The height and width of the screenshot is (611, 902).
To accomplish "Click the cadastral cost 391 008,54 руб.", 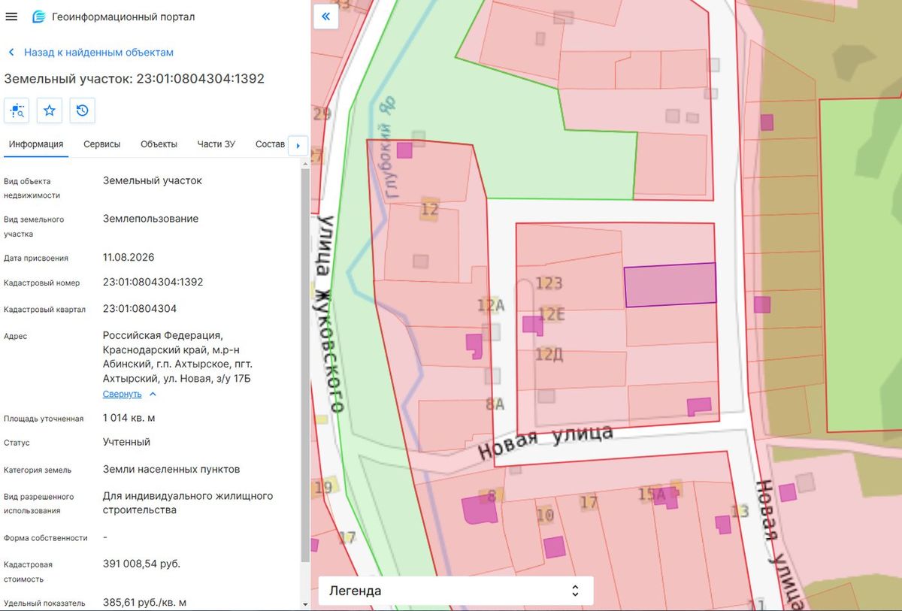I will (x=141, y=564).
